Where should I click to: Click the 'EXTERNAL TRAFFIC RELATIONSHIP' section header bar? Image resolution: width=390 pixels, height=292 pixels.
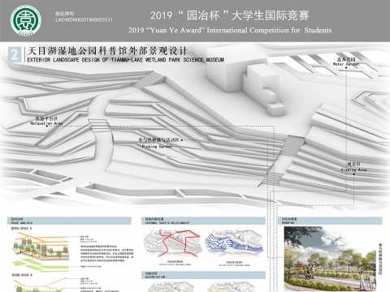203,221
